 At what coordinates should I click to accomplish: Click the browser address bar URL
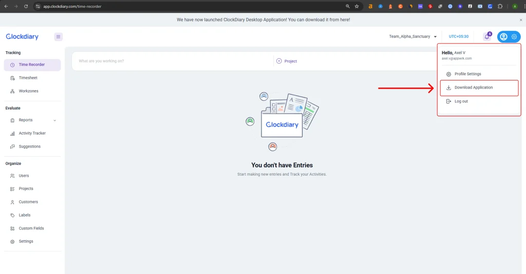coord(72,6)
